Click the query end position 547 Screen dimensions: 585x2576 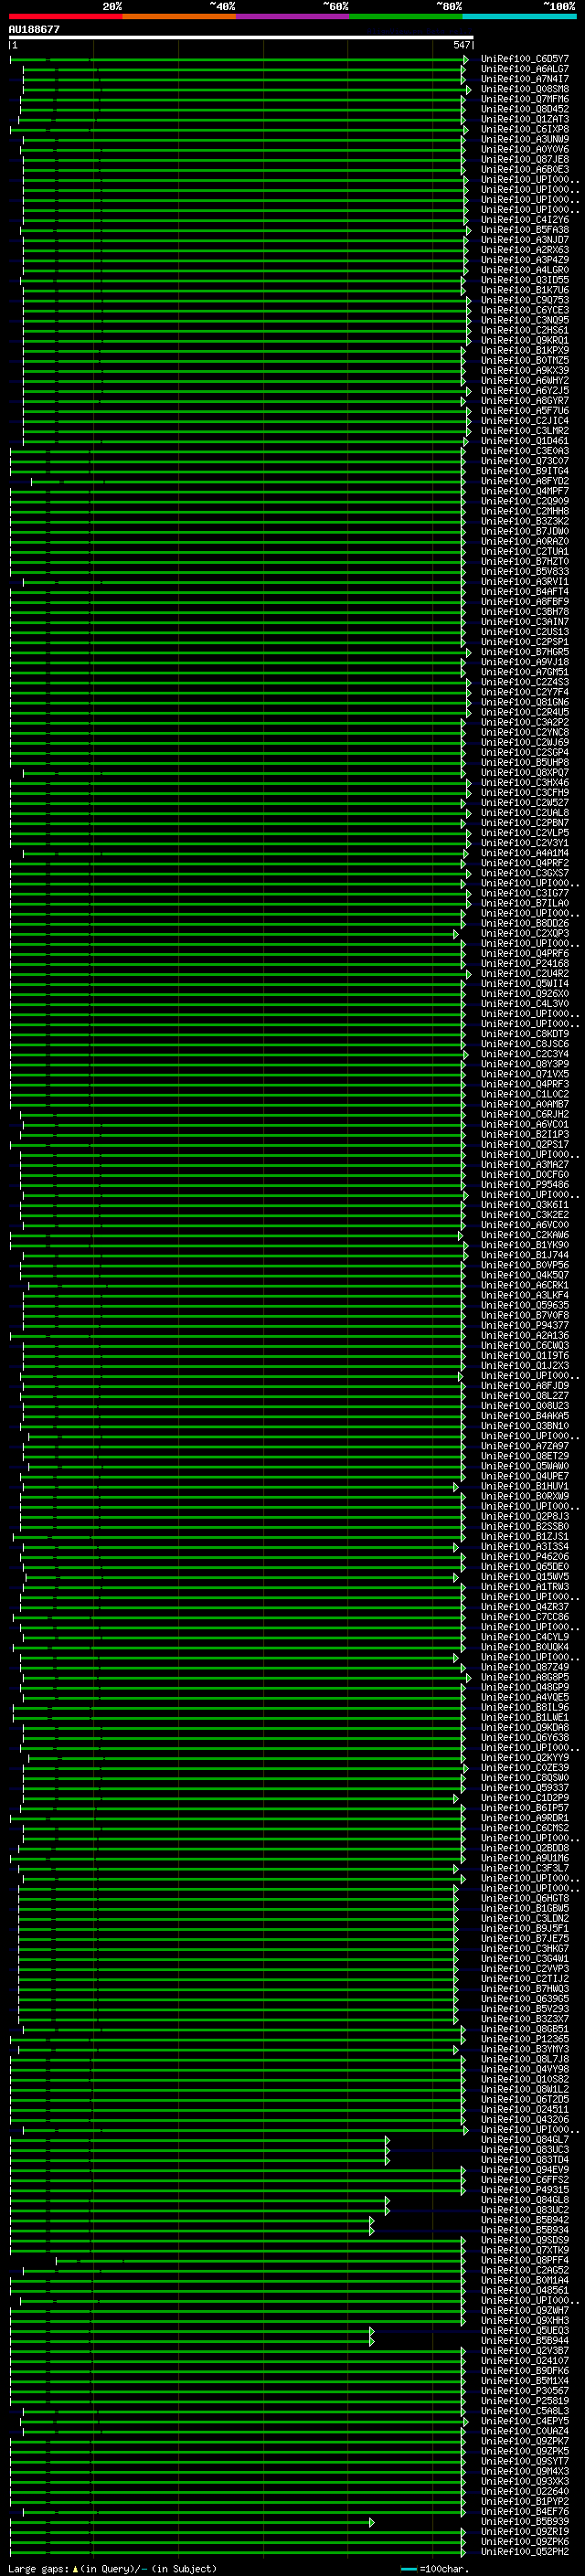coord(461,45)
